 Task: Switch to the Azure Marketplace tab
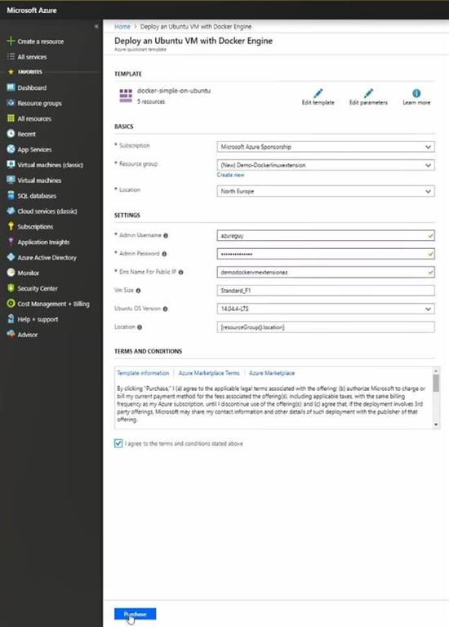(x=272, y=372)
